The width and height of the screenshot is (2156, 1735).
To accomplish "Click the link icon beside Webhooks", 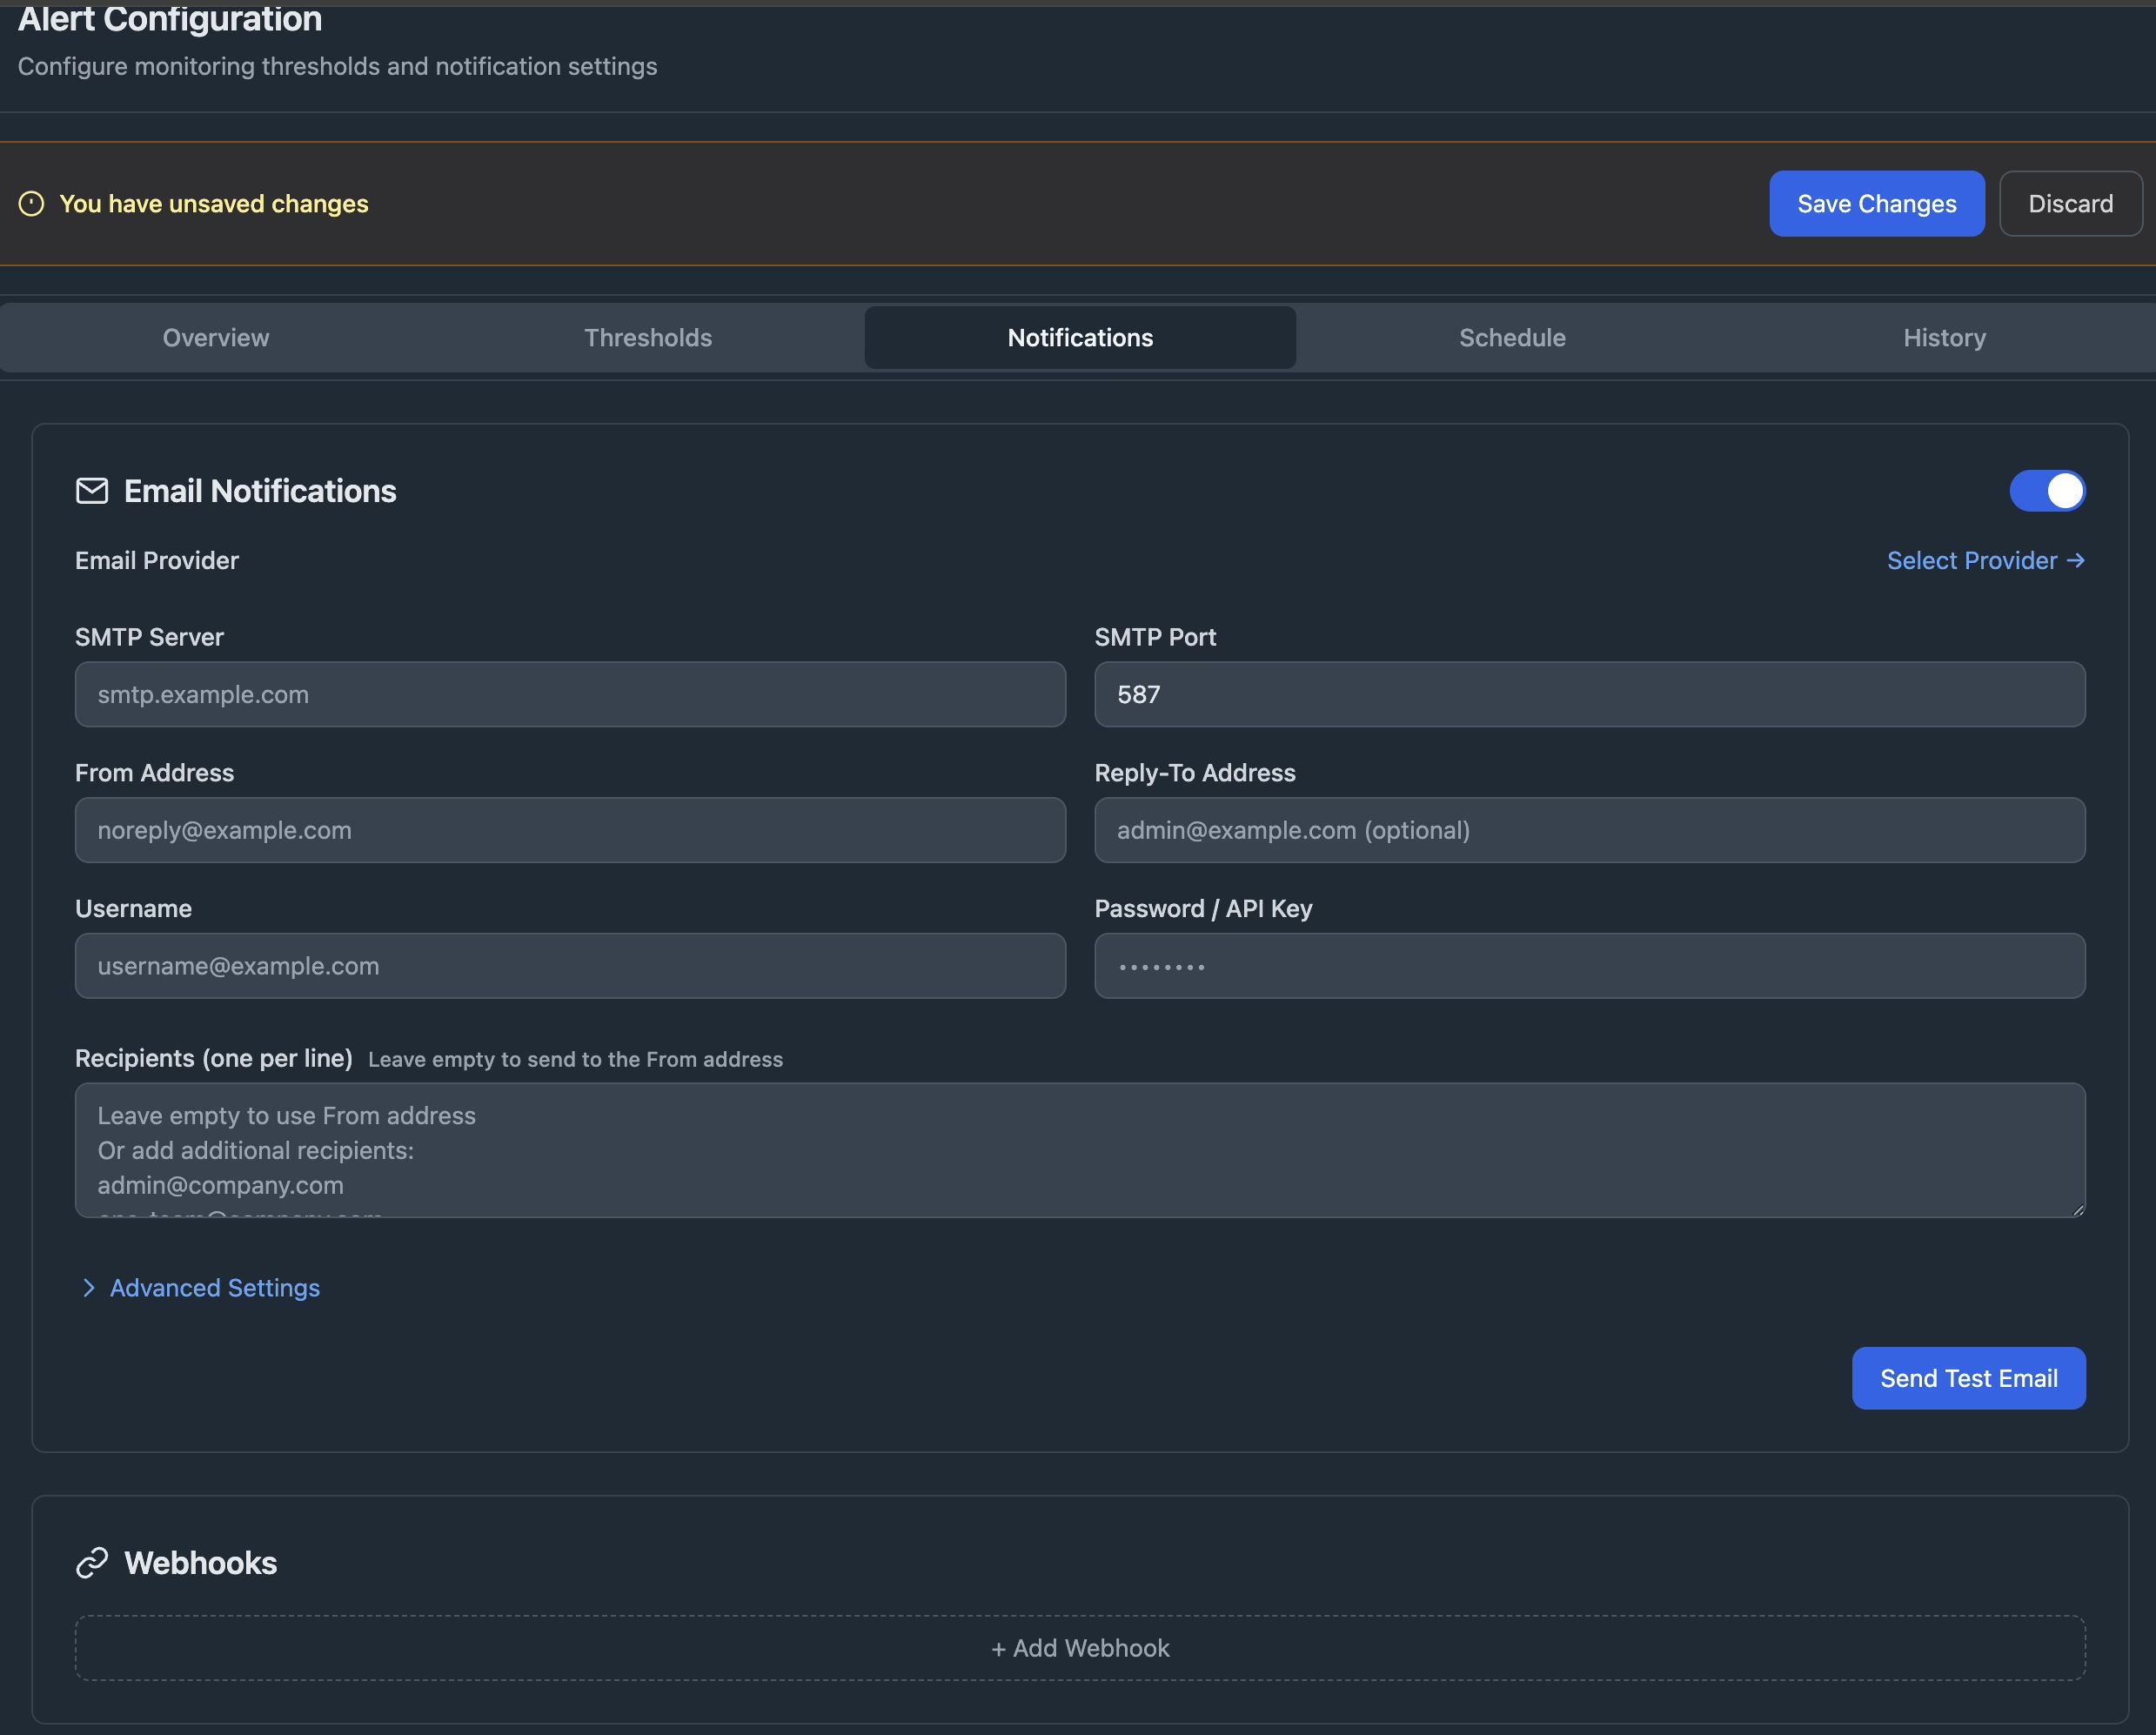I will pos(92,1563).
